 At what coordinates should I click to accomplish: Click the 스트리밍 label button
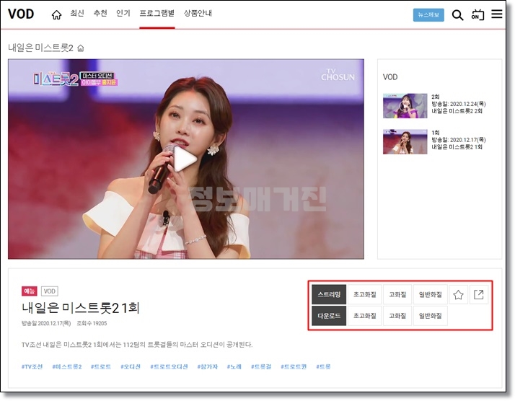[x=329, y=294]
